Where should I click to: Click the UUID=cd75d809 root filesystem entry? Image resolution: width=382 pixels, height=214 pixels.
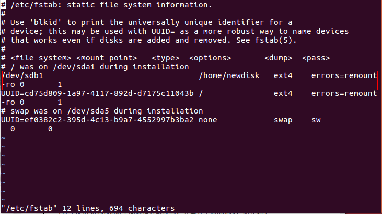point(97,94)
